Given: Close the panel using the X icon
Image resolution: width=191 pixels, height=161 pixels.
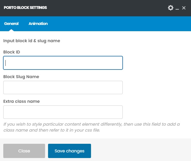Looking at the screenshot, I should click(184, 8).
